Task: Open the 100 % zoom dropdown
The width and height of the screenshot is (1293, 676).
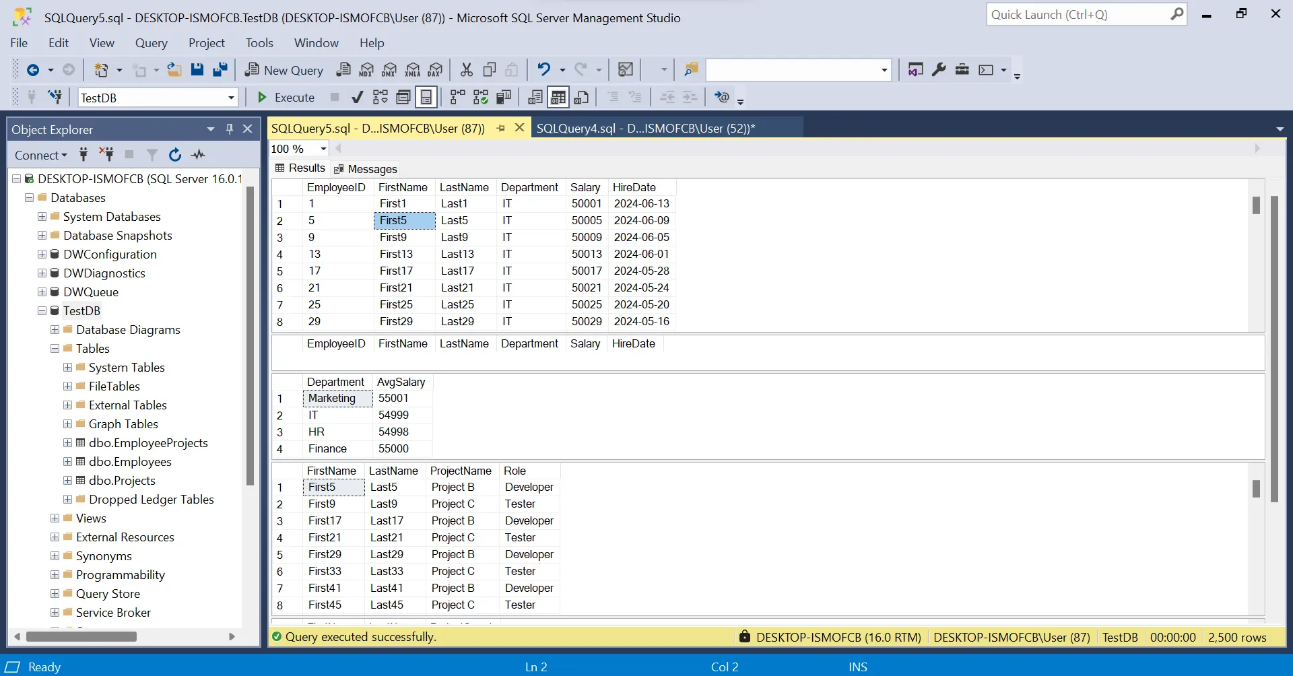Action: (x=323, y=149)
